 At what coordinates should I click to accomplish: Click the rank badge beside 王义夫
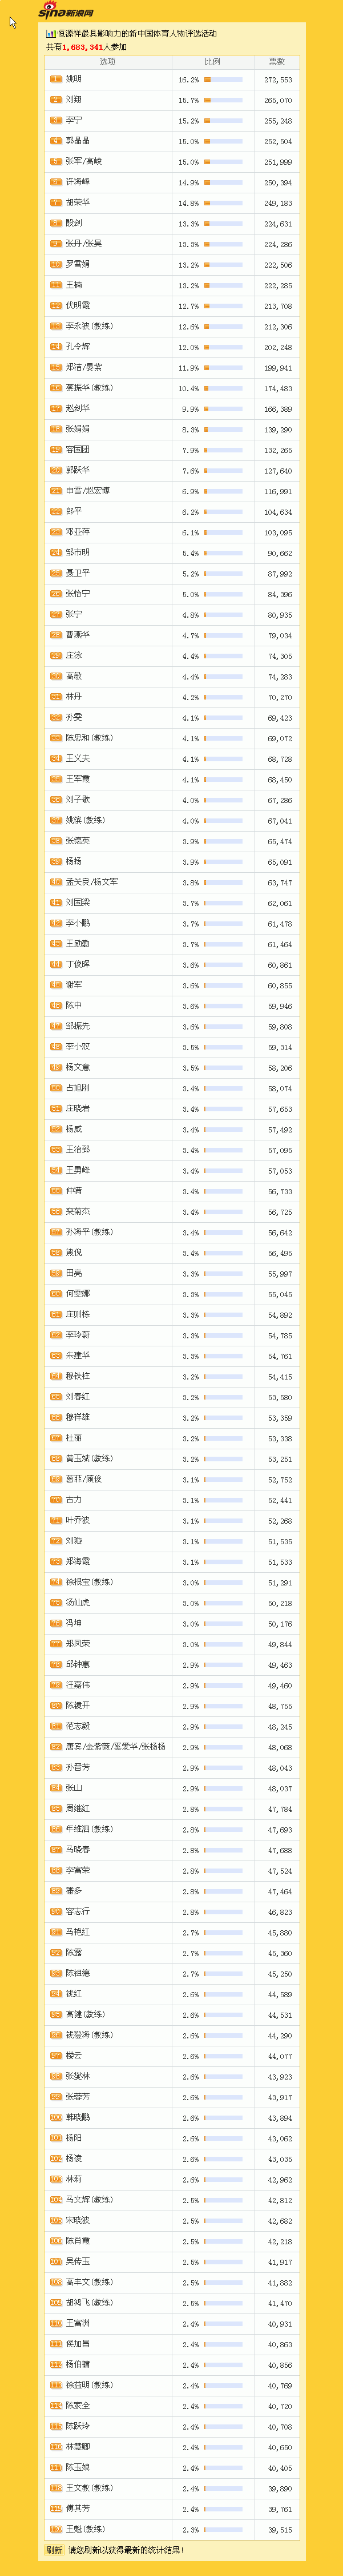56,759
